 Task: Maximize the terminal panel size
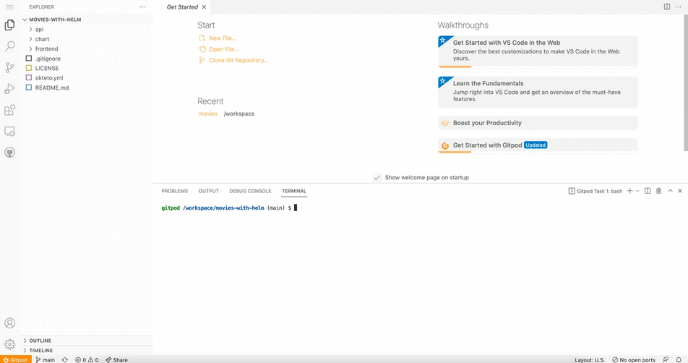(671, 191)
